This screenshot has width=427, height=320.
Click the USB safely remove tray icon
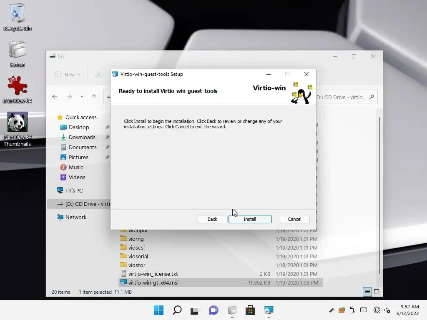point(352,310)
